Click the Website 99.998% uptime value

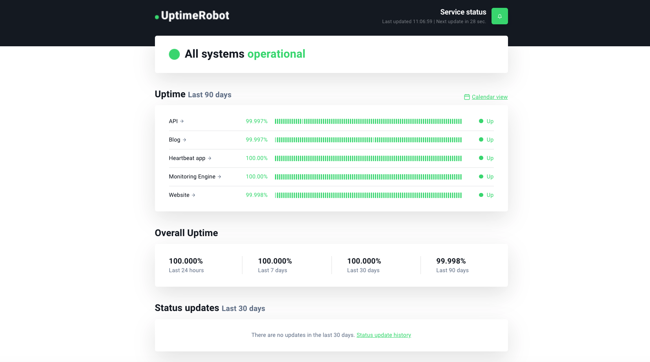(257, 195)
